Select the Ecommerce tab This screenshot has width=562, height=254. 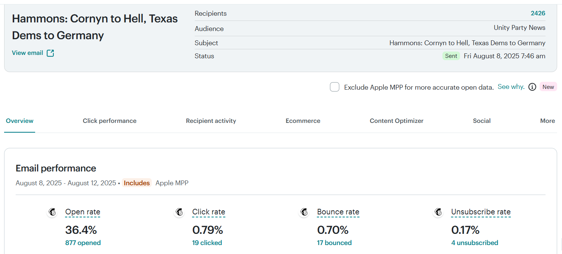tap(303, 121)
